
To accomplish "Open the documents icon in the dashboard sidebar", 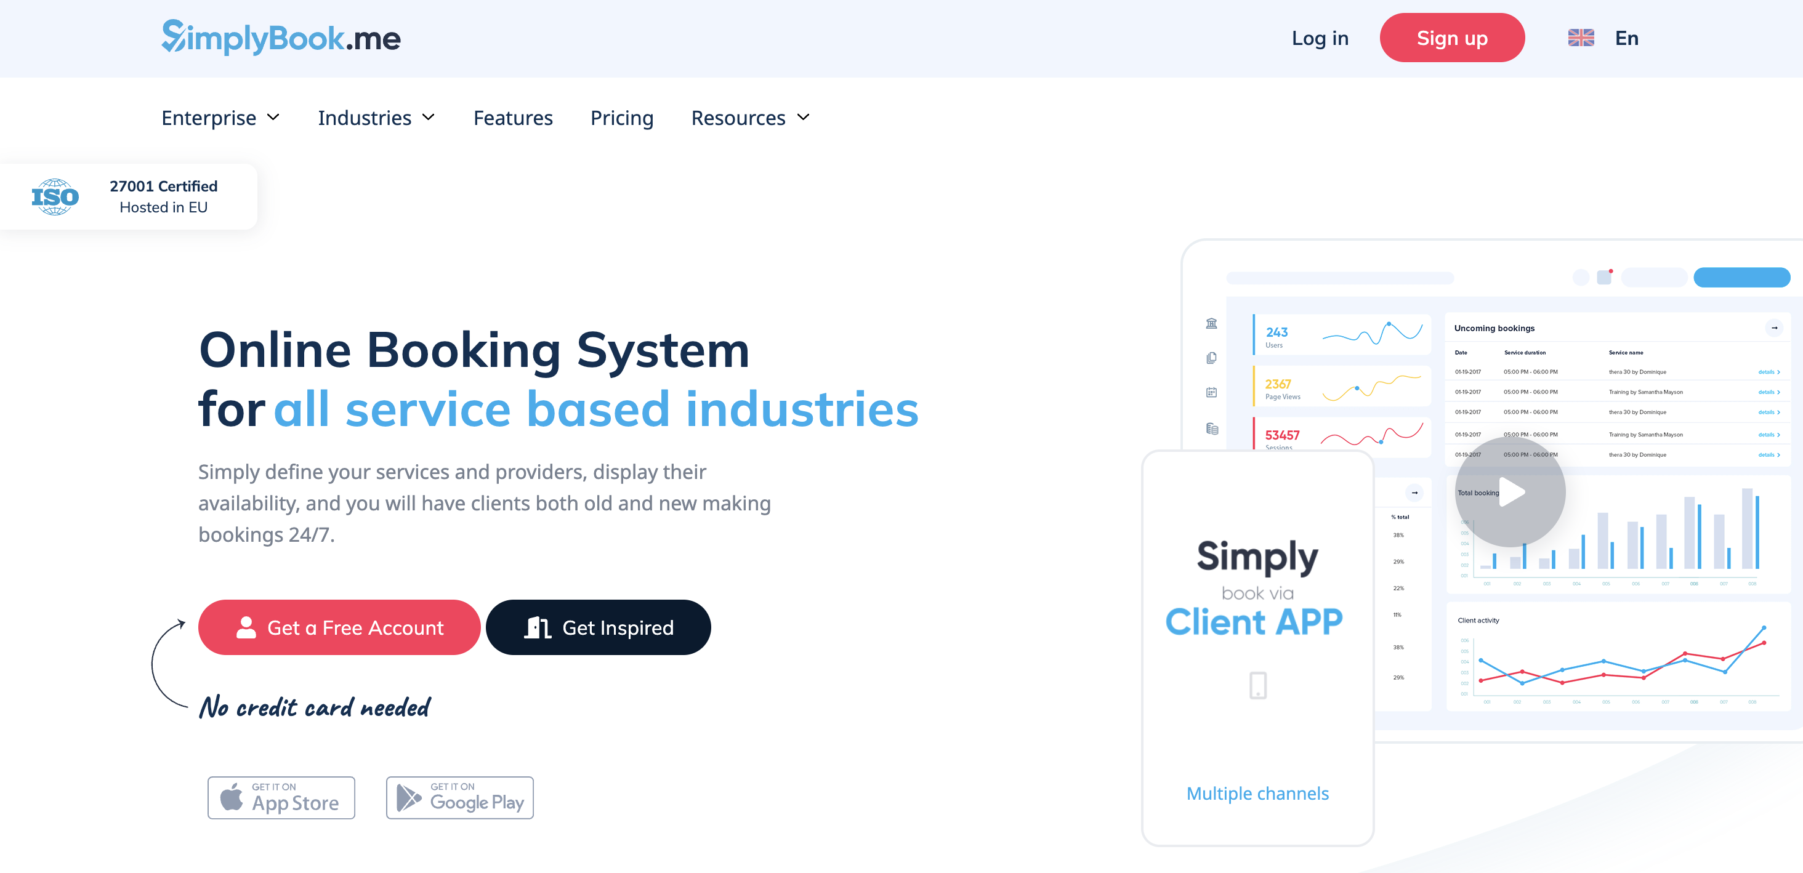I will pyautogui.click(x=1212, y=358).
